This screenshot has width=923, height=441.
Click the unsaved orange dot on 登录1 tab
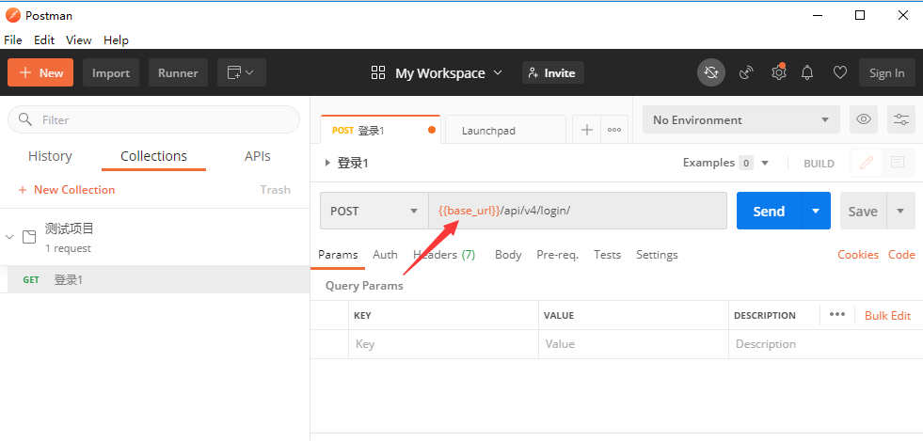pyautogui.click(x=432, y=130)
